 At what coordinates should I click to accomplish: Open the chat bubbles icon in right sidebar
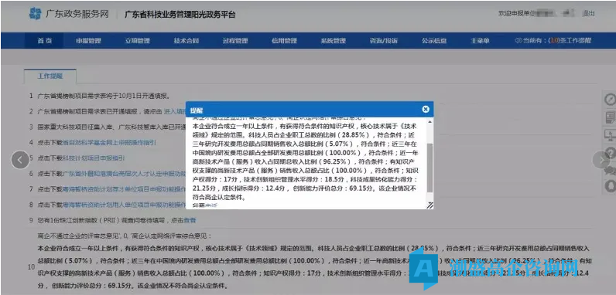611,170
